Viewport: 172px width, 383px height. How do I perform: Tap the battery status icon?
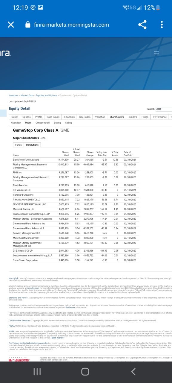point(158,8)
